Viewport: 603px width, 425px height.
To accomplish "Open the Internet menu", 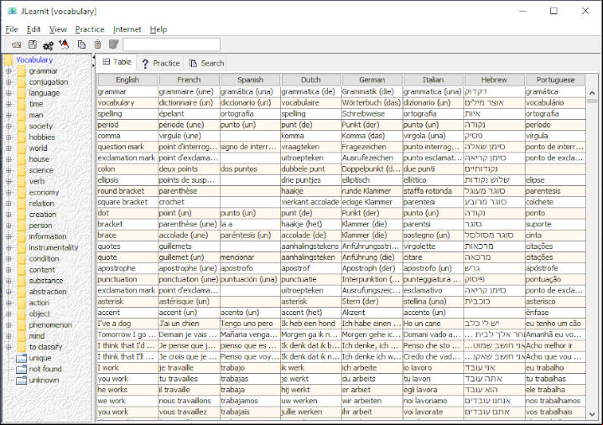I will pos(127,29).
